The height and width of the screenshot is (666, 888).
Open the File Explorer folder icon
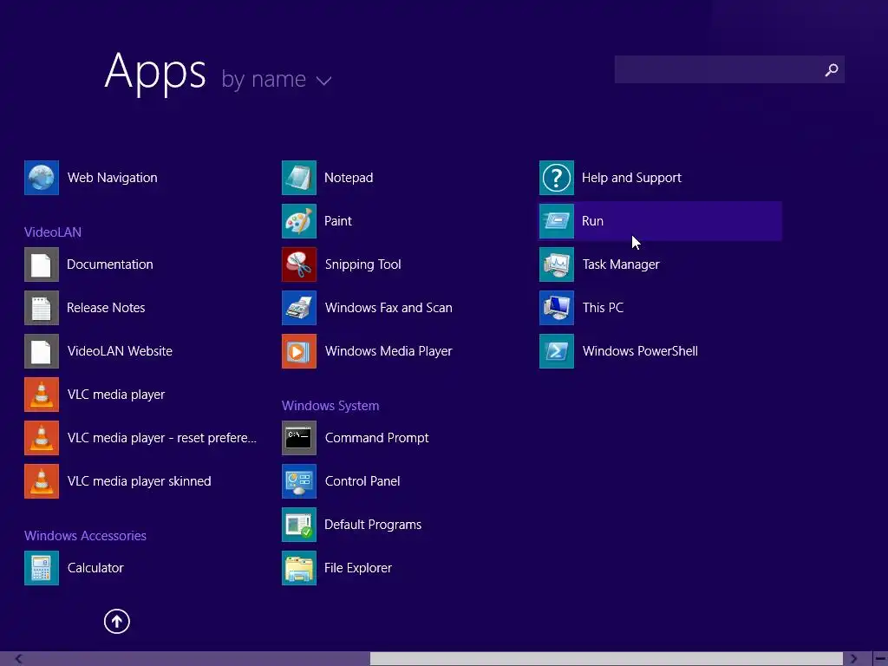pyautogui.click(x=299, y=568)
